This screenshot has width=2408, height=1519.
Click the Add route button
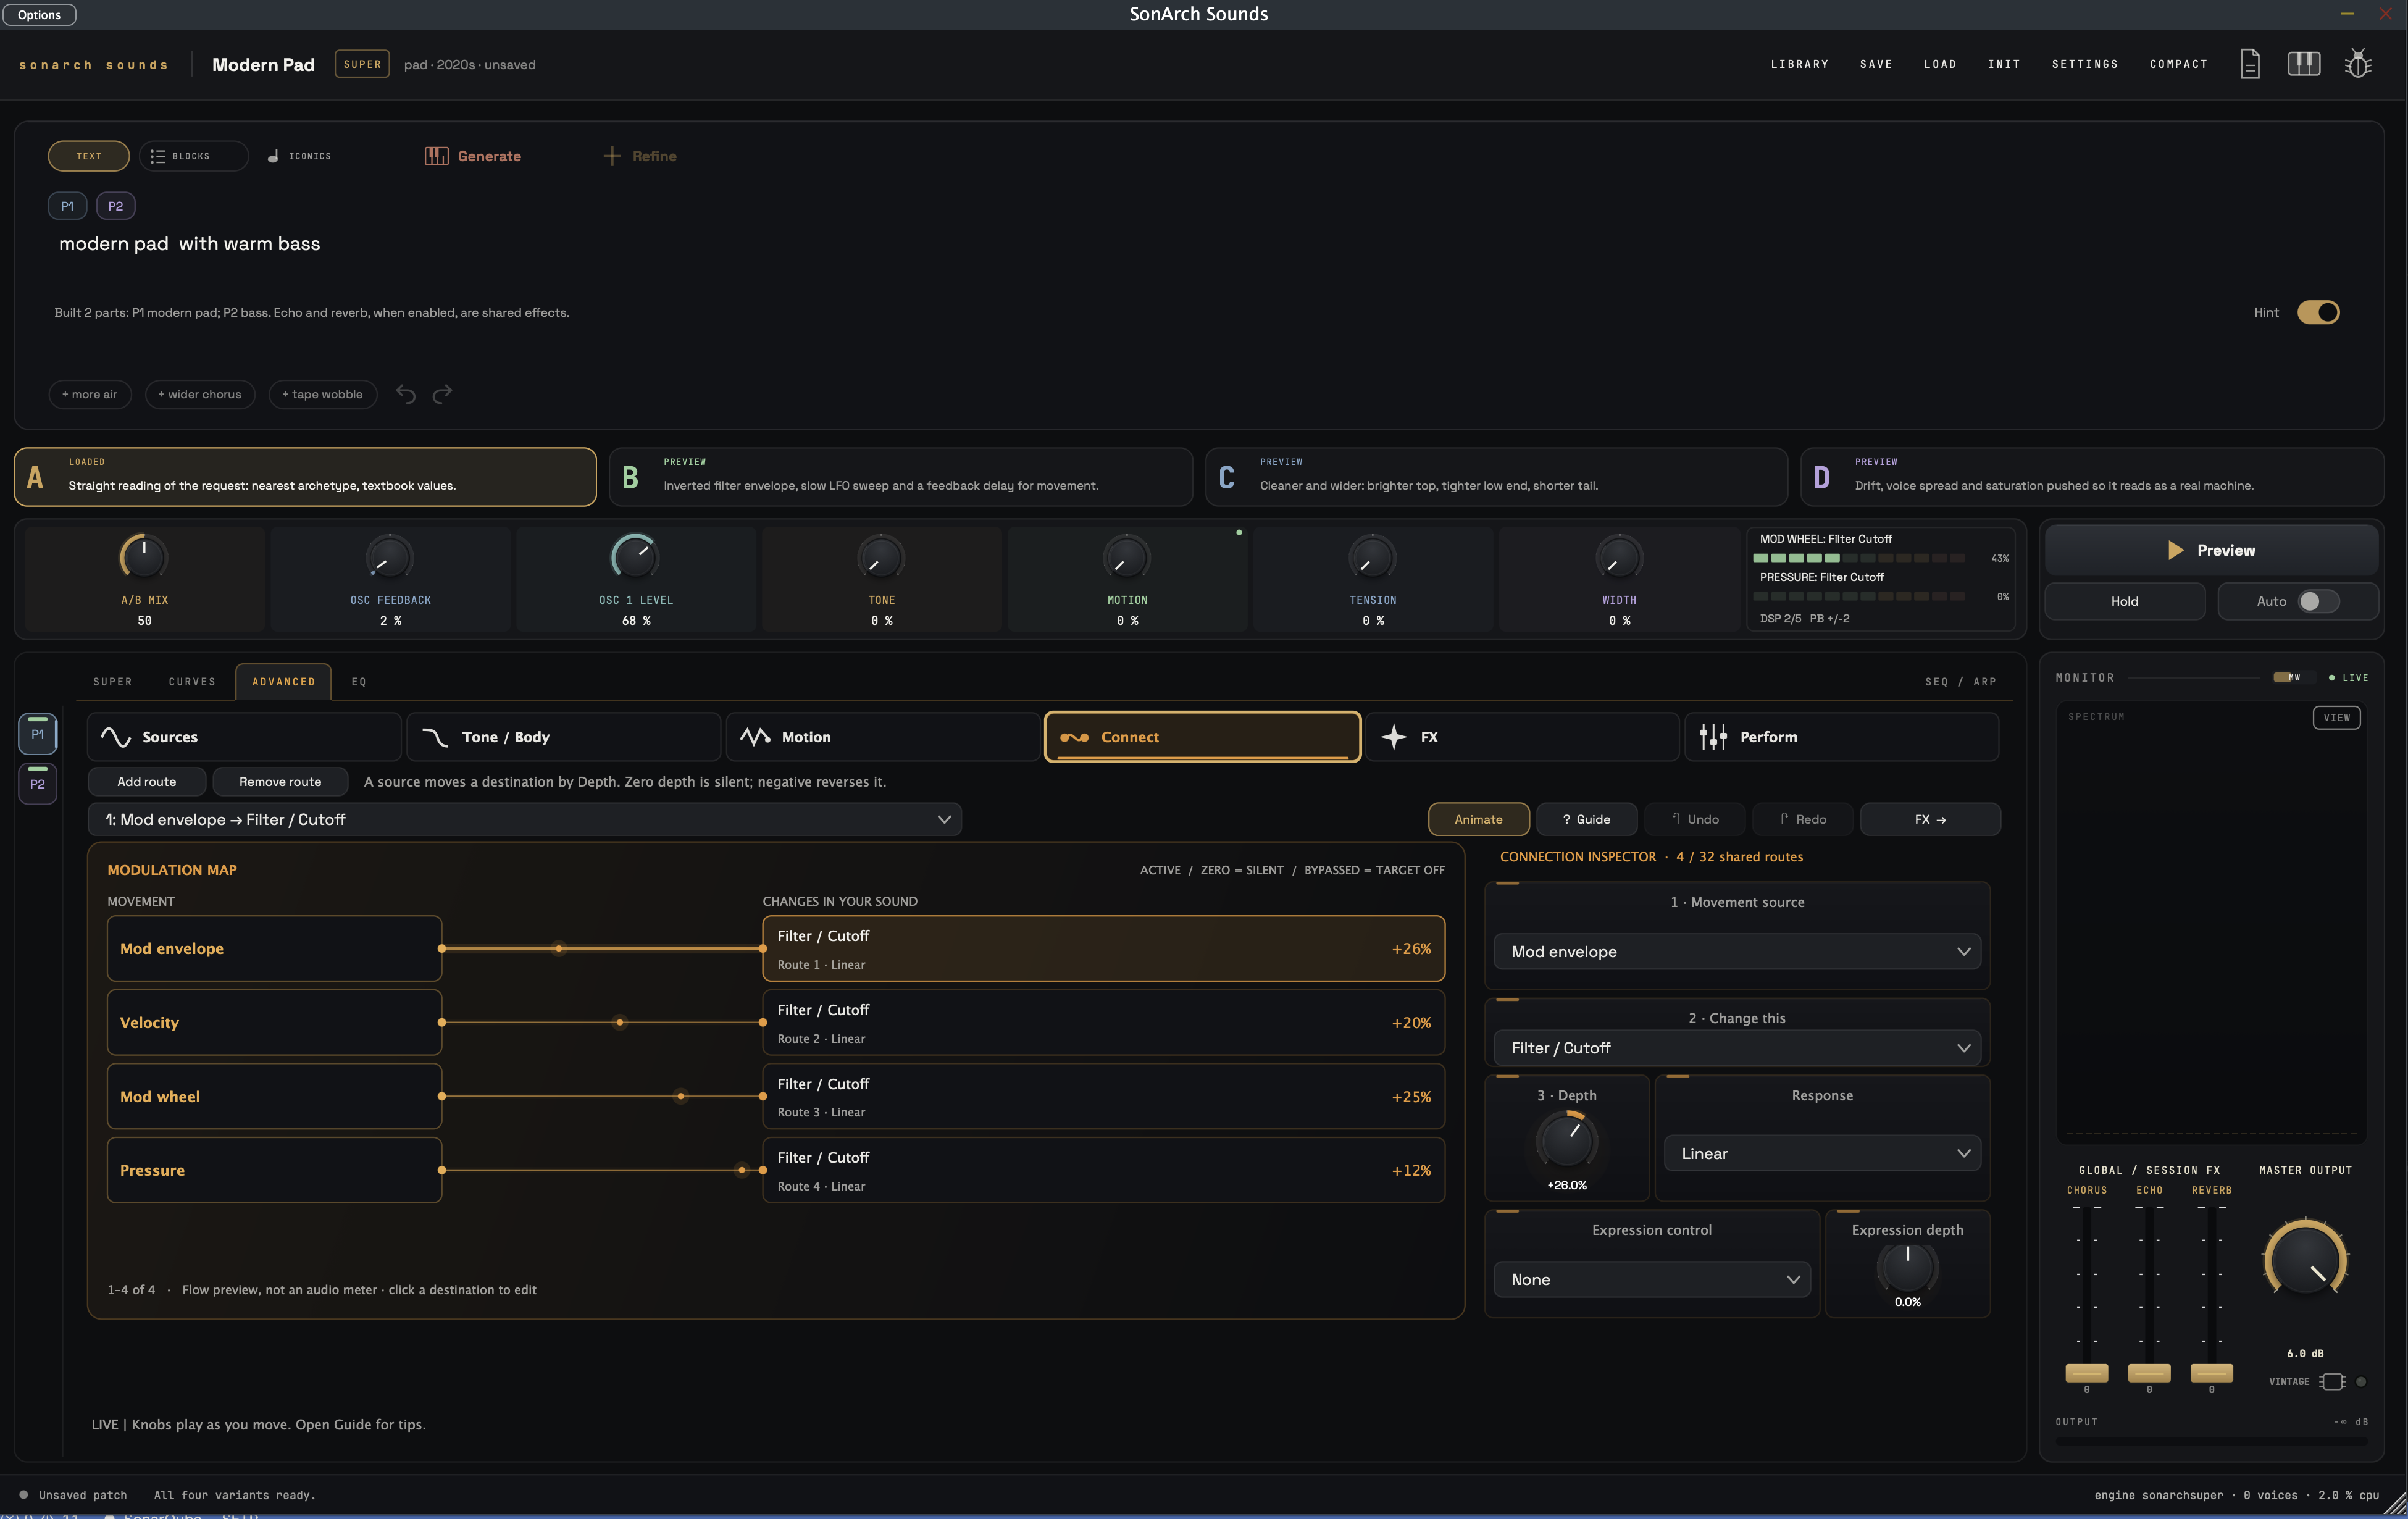tap(146, 781)
